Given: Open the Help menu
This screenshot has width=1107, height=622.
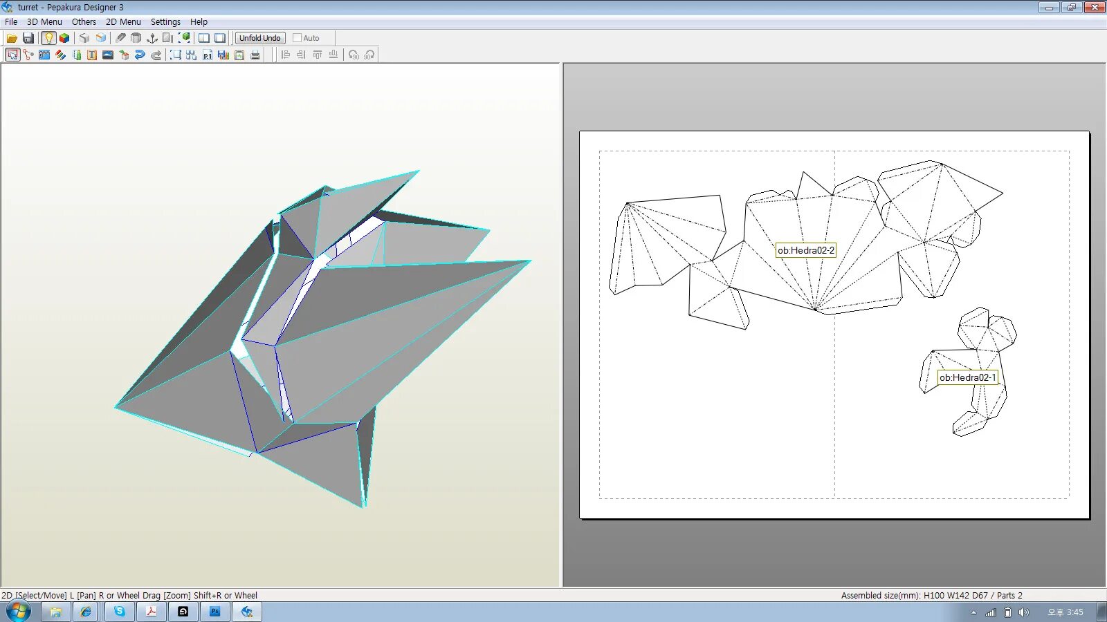Looking at the screenshot, I should point(199,21).
